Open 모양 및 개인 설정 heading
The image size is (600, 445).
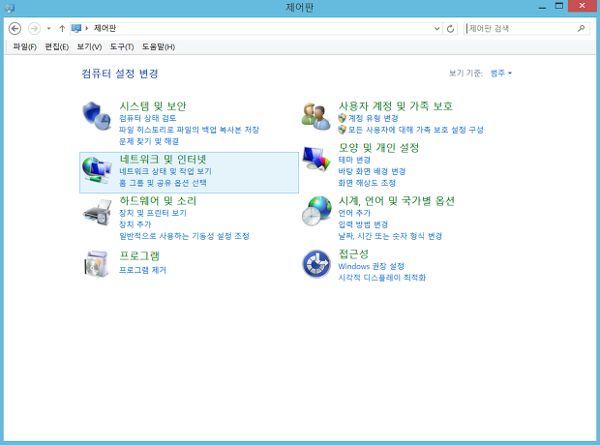(378, 148)
